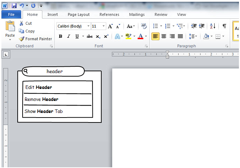This screenshot has width=240, height=168.
Task: Apply the red font color swatch
Action: tap(140, 36)
